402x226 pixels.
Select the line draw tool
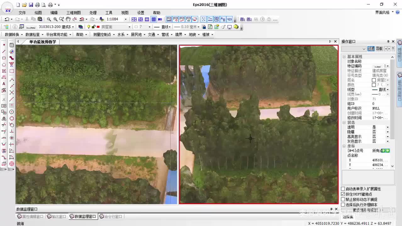coord(4,51)
